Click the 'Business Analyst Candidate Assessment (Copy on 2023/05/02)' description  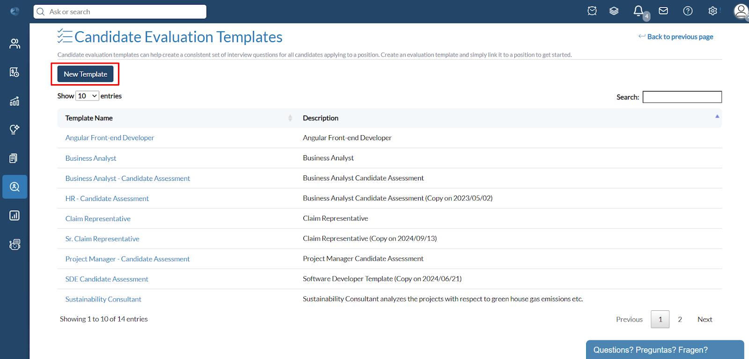397,198
